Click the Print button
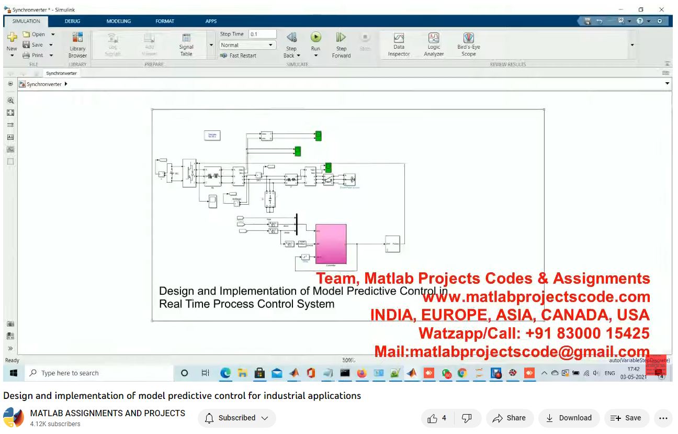 tap(33, 55)
